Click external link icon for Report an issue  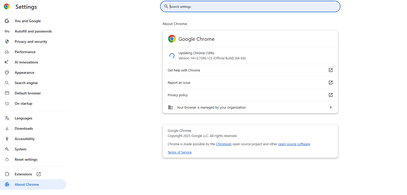tap(331, 83)
